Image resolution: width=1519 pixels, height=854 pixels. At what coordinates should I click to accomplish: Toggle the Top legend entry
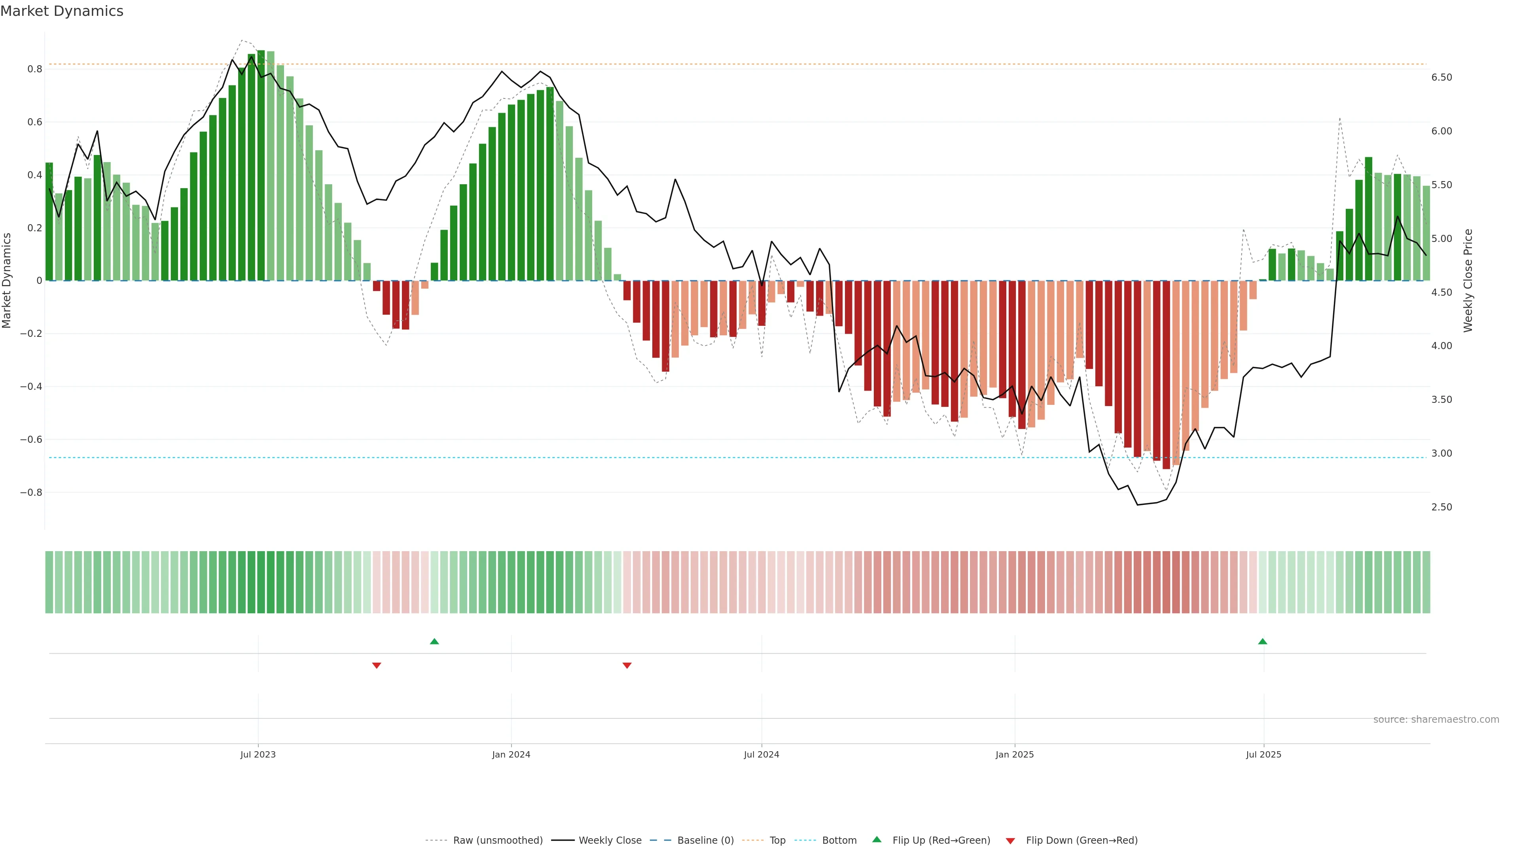tap(777, 841)
